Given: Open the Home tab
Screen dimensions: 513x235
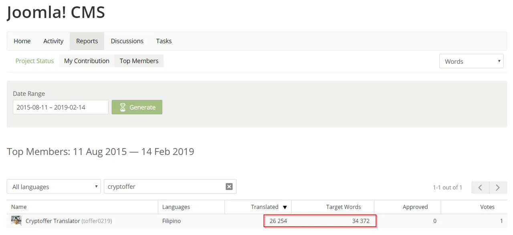Looking at the screenshot, I should click(22, 41).
